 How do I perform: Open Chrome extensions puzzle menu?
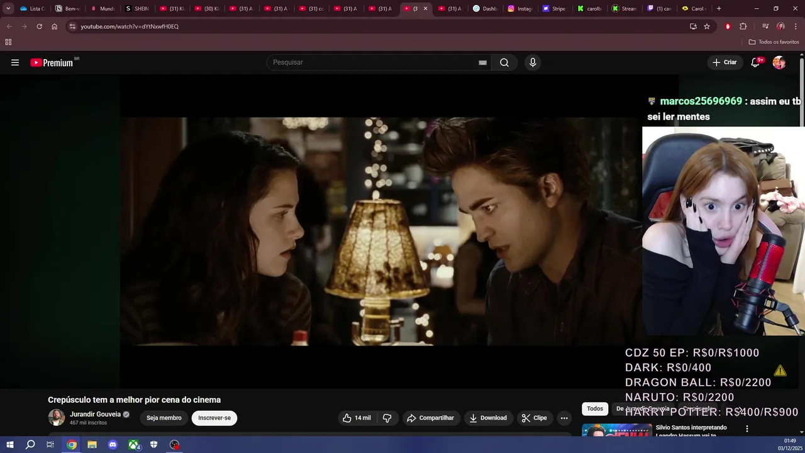(743, 26)
